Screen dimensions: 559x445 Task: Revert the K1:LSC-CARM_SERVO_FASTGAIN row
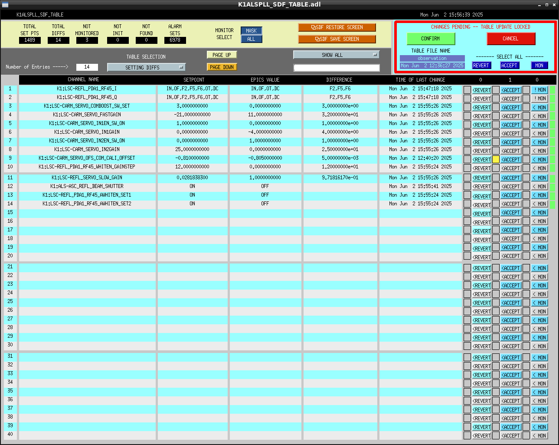click(481, 116)
